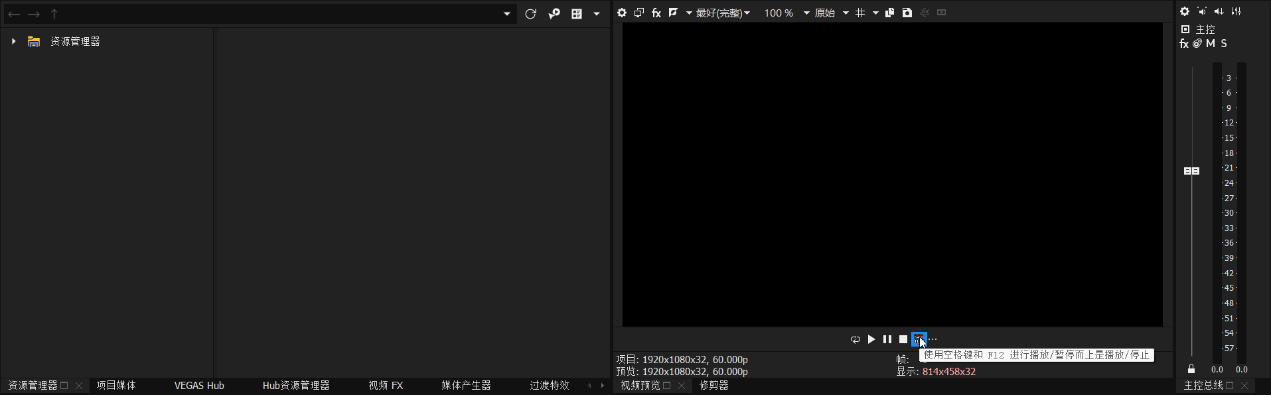Image resolution: width=1271 pixels, height=395 pixels.
Task: Open the master bus mixer sliders icon
Action: [x=1236, y=11]
